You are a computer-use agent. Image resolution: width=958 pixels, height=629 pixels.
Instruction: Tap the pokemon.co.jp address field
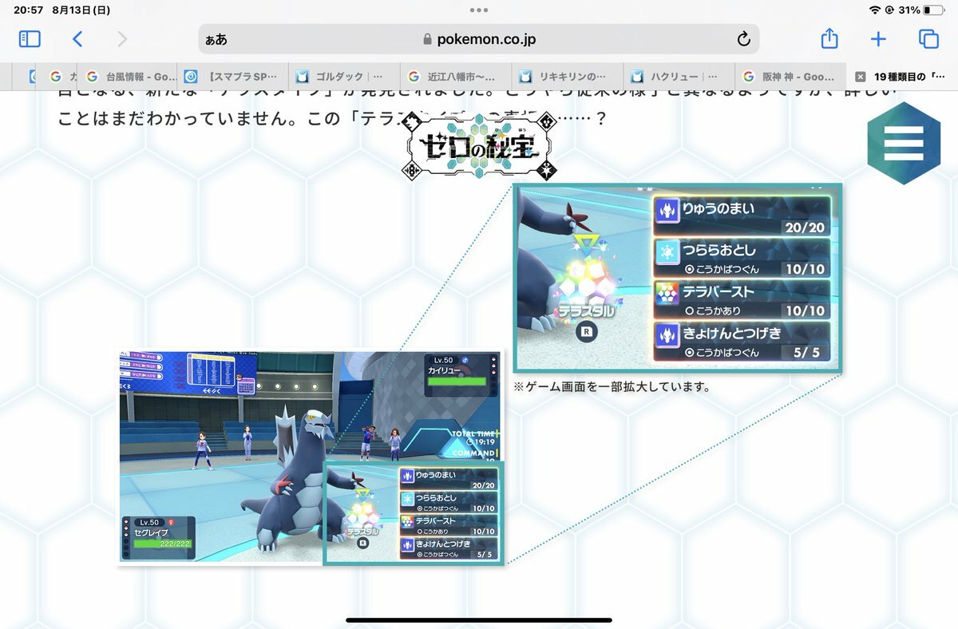pyautogui.click(x=479, y=39)
